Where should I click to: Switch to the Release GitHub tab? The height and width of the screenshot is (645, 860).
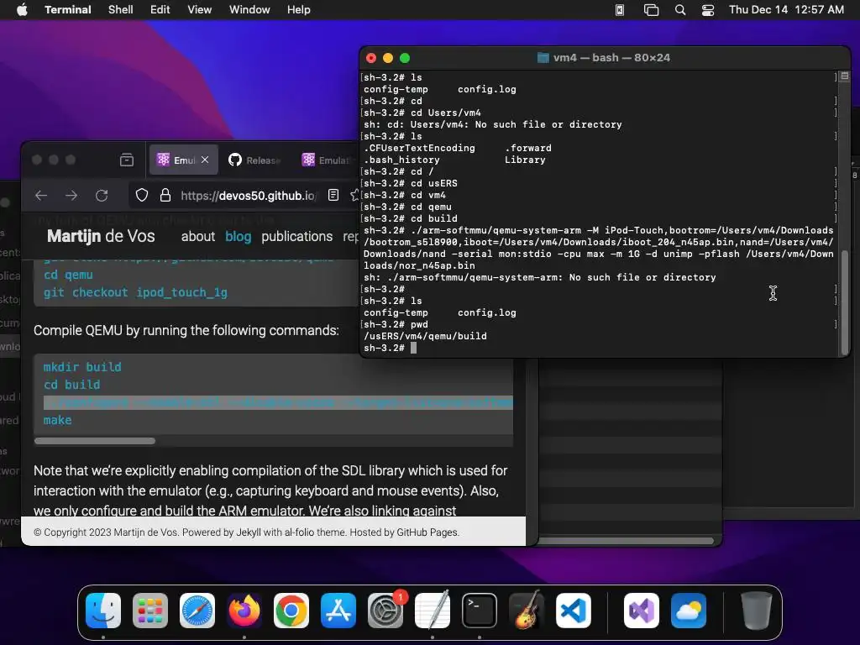pos(255,160)
